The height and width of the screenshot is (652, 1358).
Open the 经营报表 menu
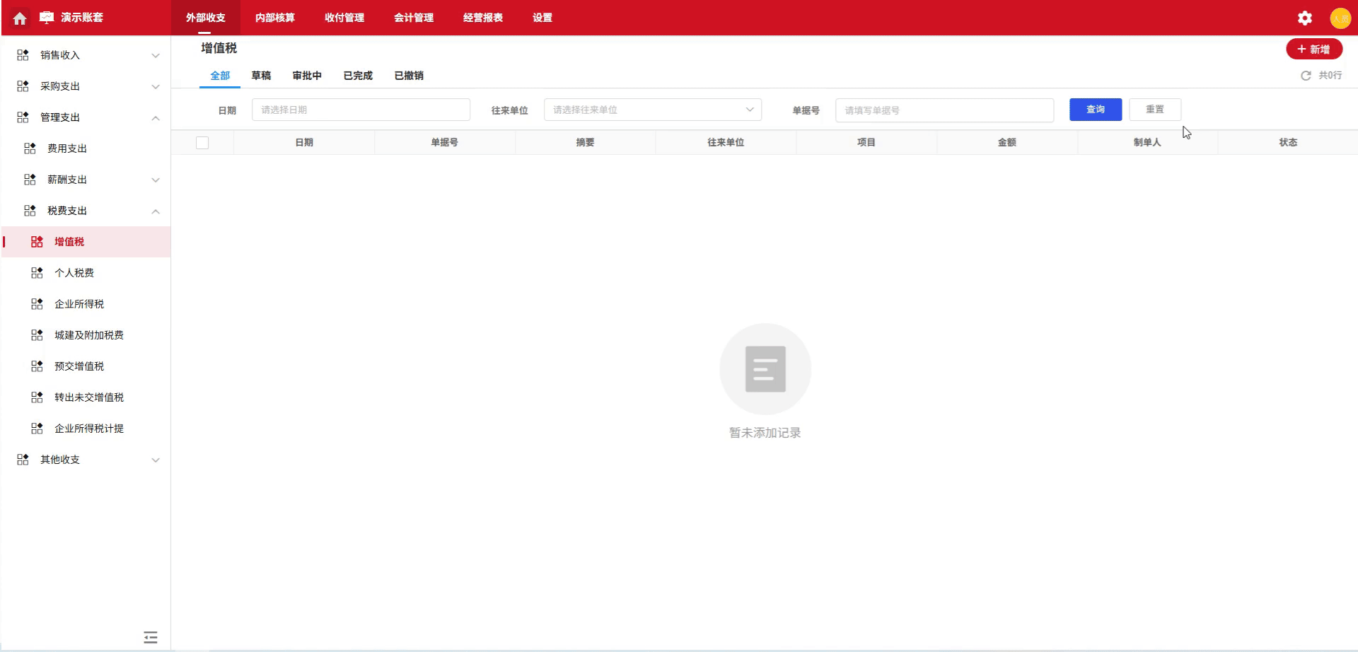tap(482, 18)
